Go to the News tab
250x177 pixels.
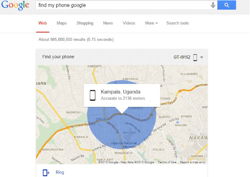pos(108,23)
